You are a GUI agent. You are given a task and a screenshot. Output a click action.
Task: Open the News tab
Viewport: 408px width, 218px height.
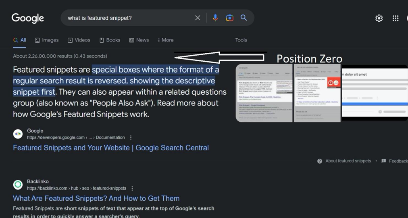click(139, 40)
